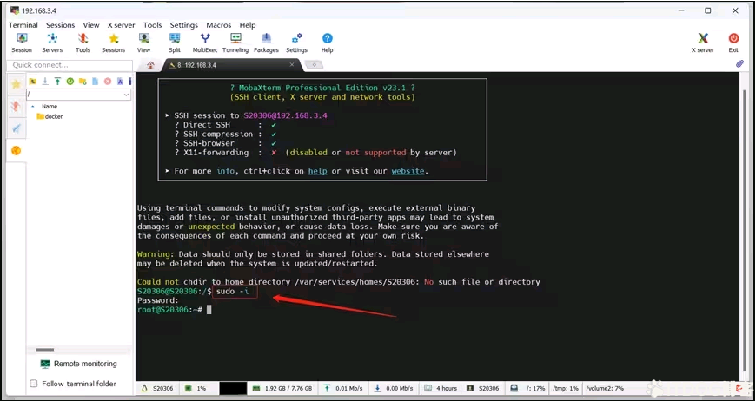
Task: Click the website link in the banner
Action: coord(408,171)
